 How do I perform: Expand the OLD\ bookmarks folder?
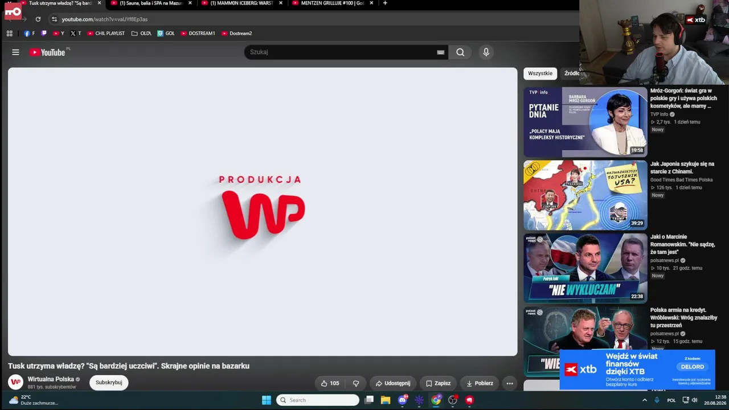(x=141, y=34)
